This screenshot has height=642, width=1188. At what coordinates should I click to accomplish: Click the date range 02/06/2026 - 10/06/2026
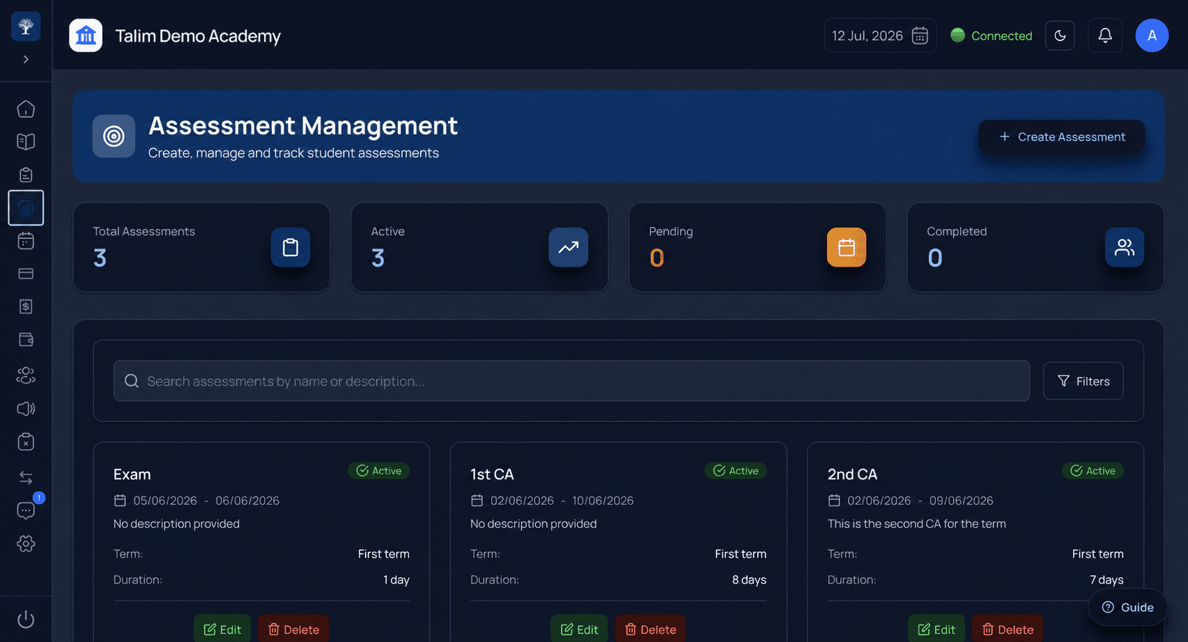click(562, 501)
